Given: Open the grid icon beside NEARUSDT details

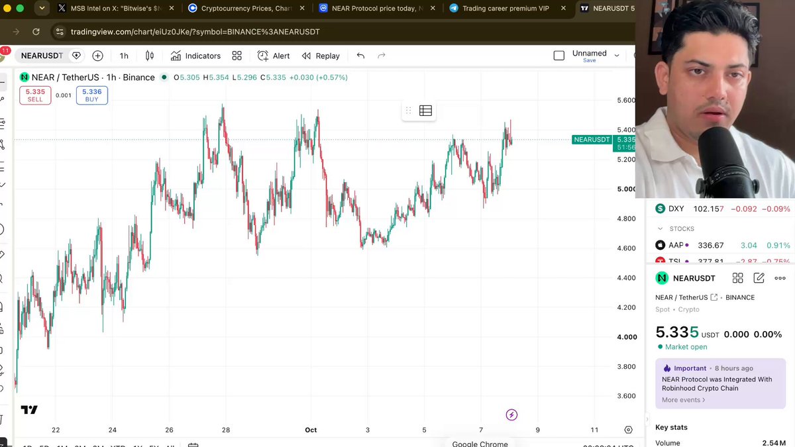Looking at the screenshot, I should [x=737, y=278].
